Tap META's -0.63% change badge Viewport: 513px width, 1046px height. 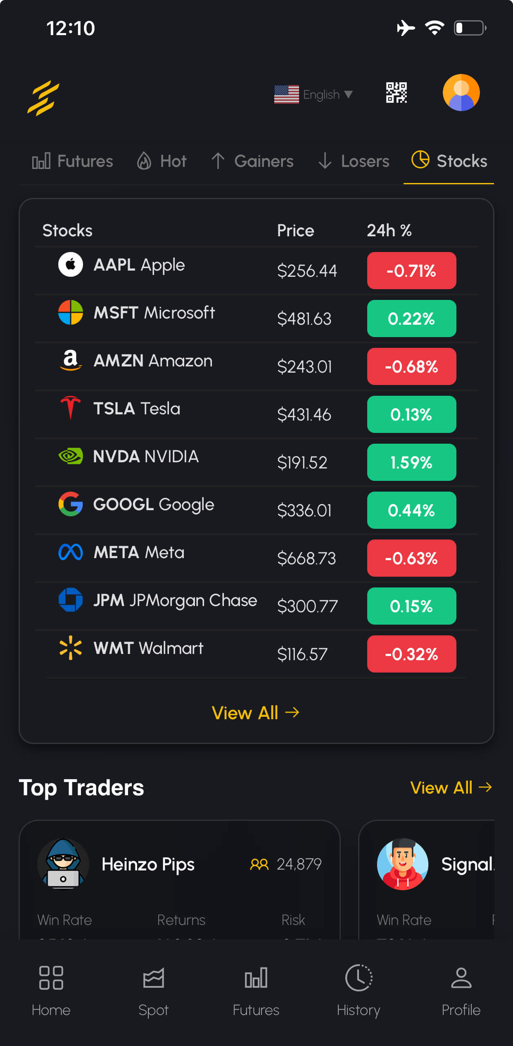[x=411, y=558]
